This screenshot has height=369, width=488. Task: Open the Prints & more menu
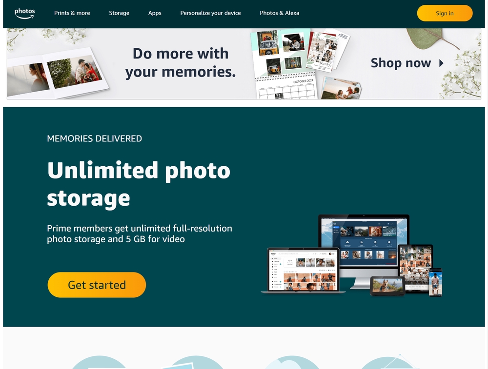coord(72,13)
